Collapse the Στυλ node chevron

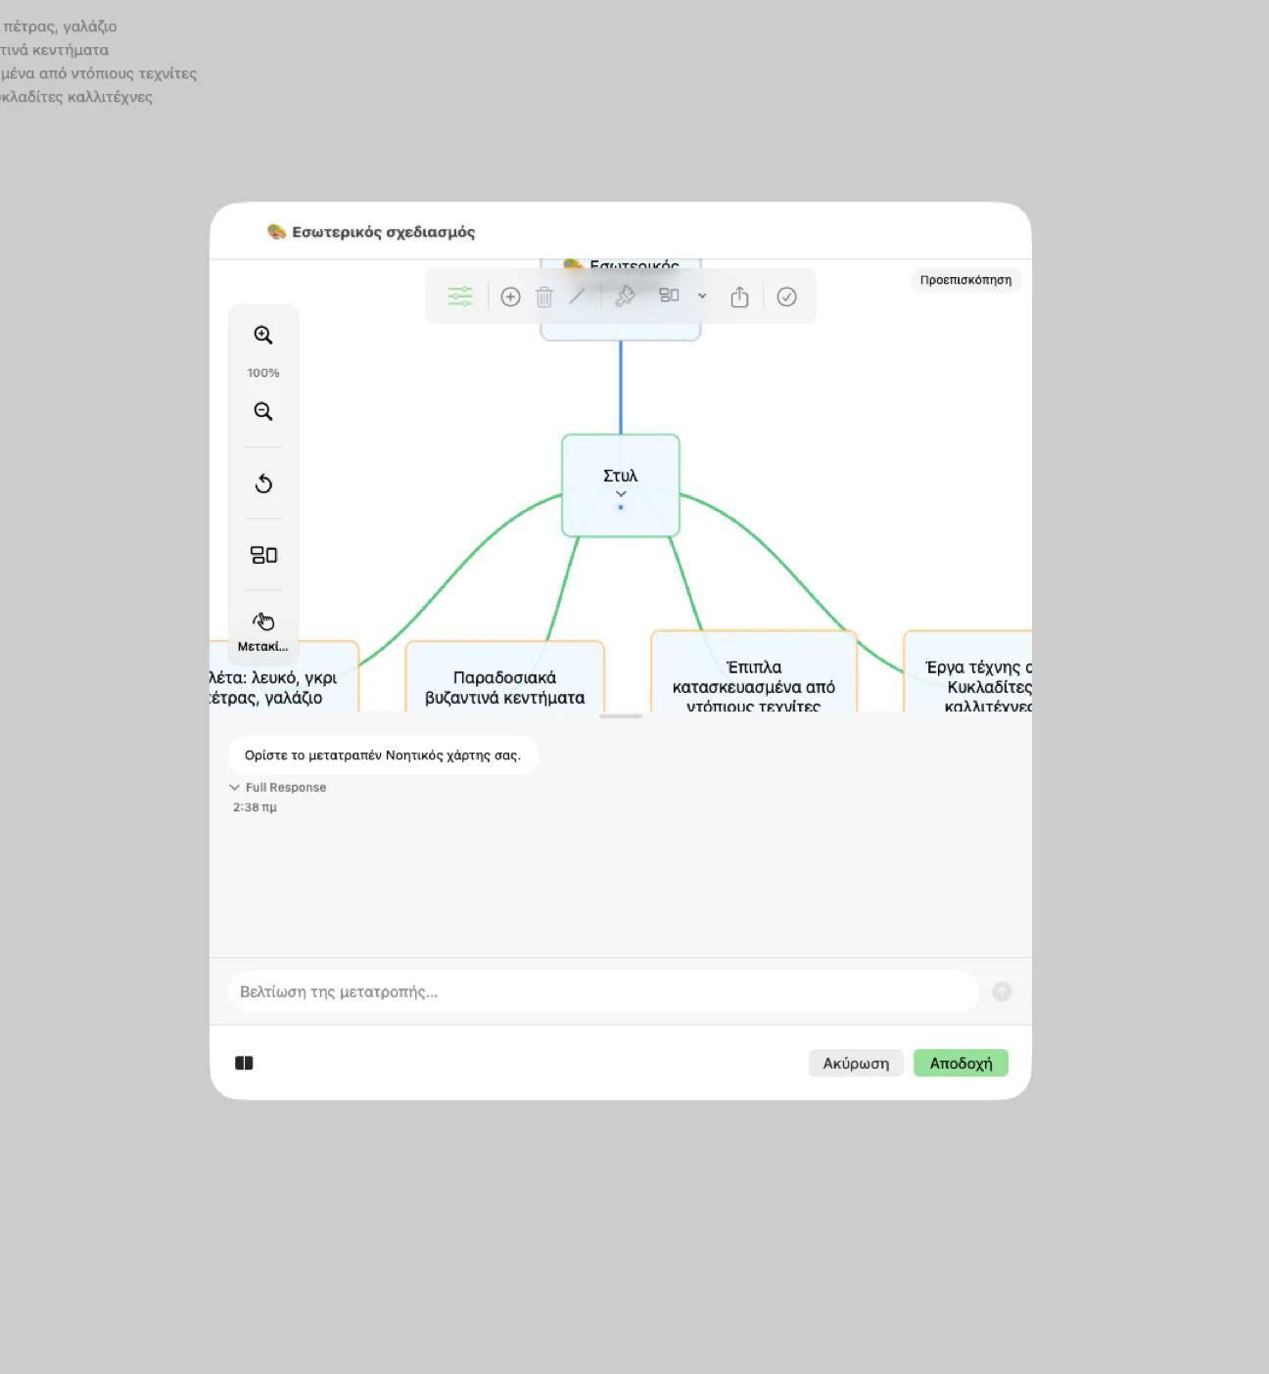tap(621, 494)
